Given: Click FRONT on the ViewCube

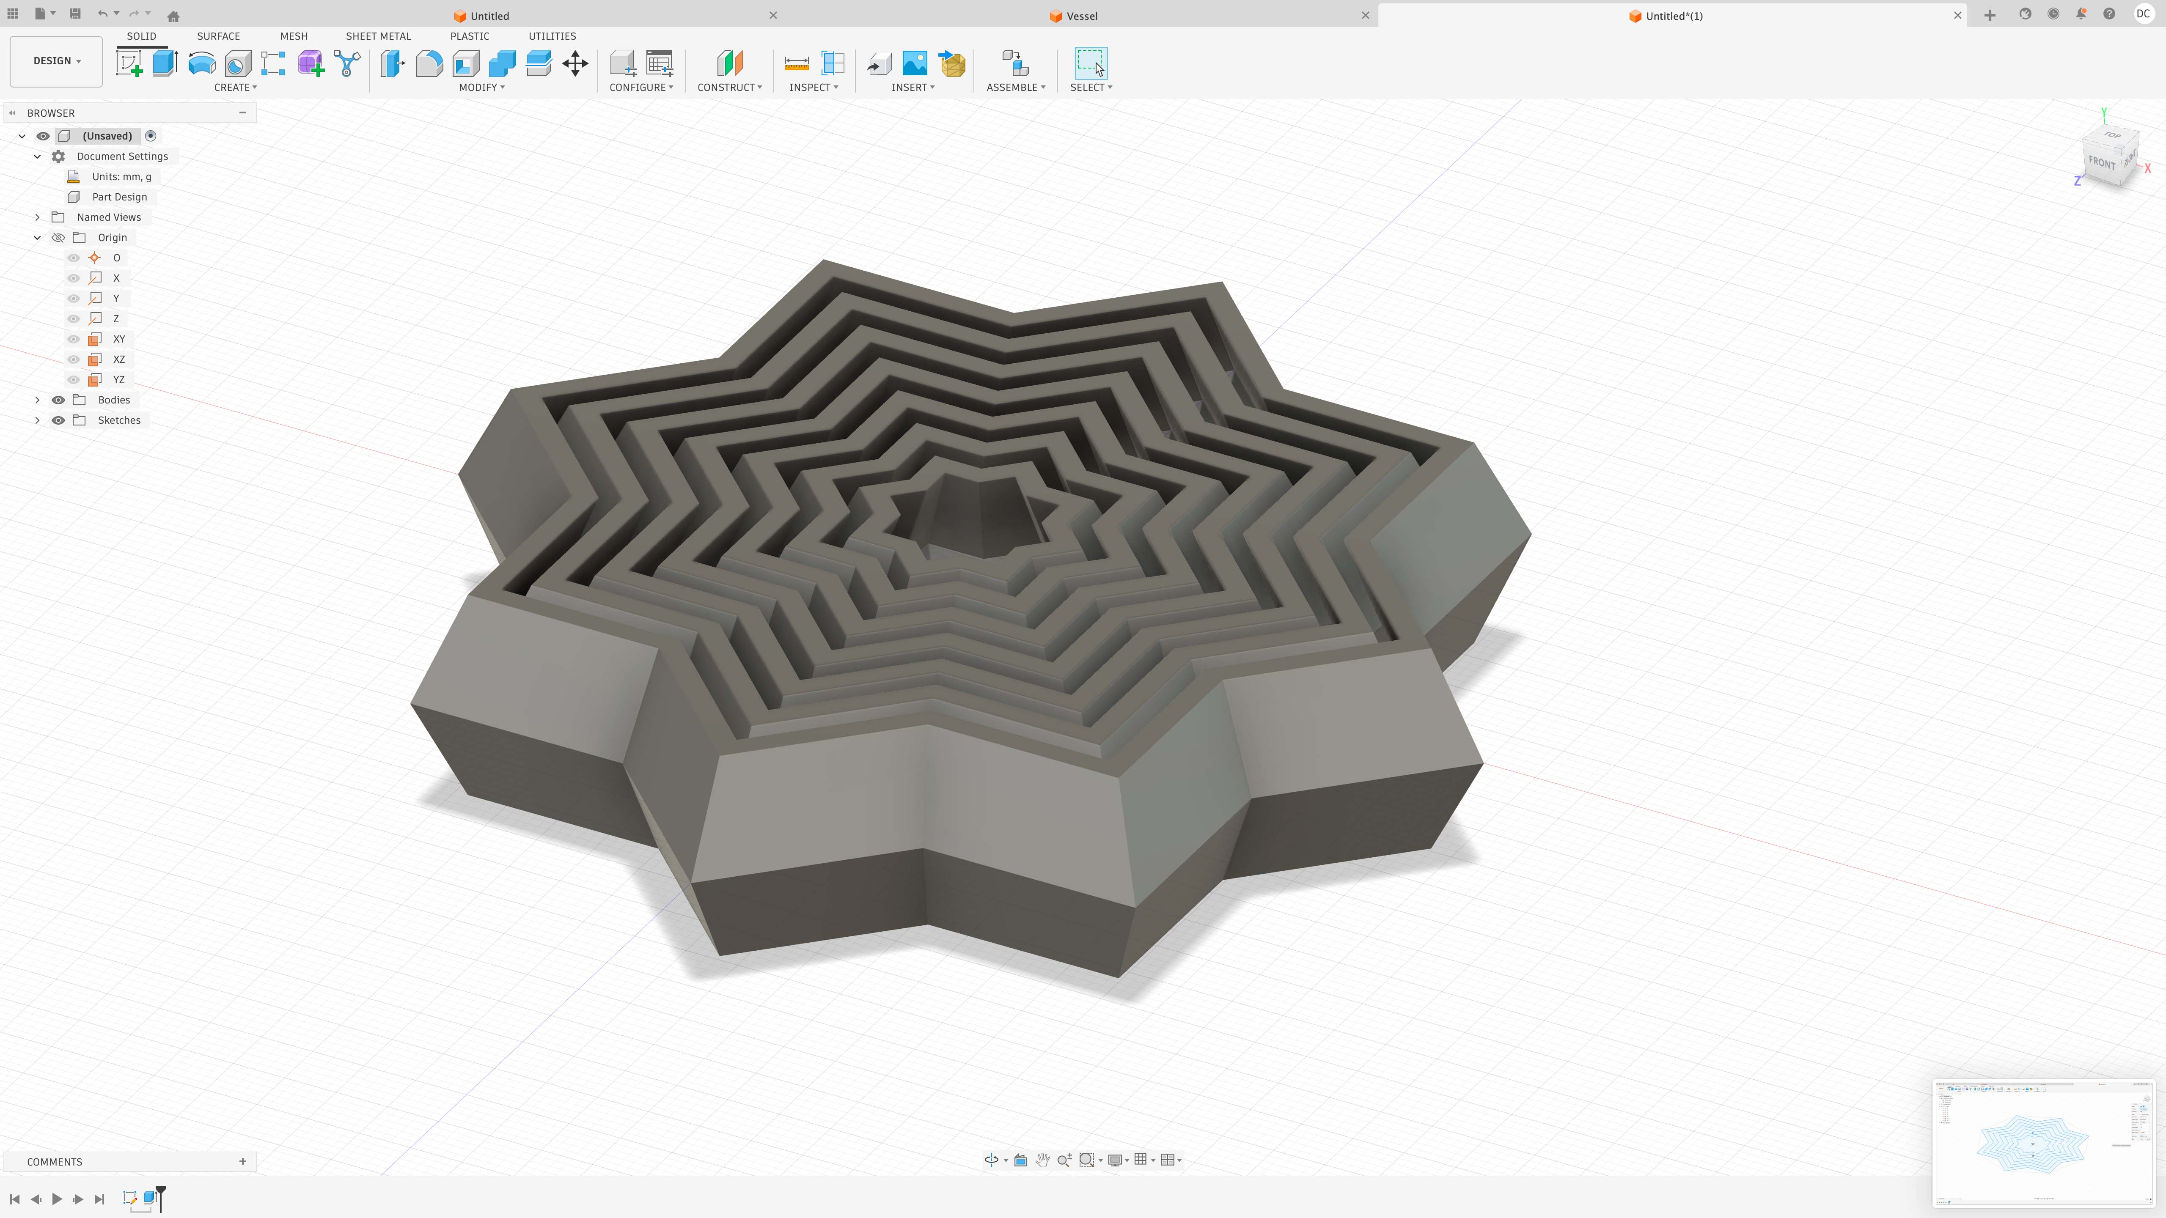Looking at the screenshot, I should pyautogui.click(x=2103, y=162).
